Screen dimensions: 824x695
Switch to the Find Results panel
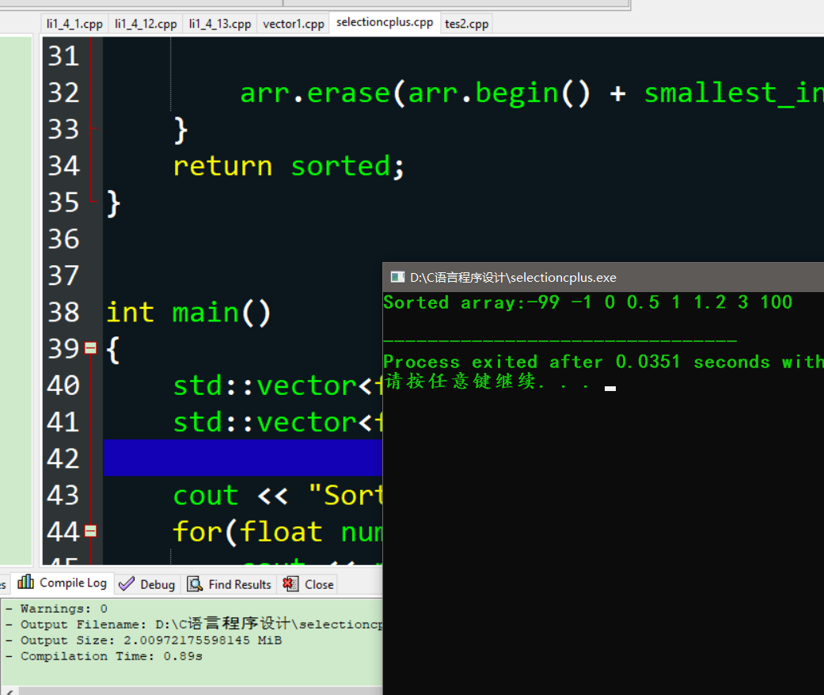(x=229, y=583)
